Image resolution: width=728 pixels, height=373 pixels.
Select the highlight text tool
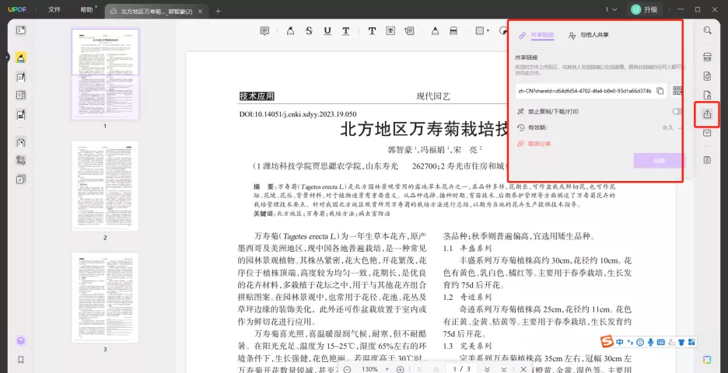[x=290, y=31]
